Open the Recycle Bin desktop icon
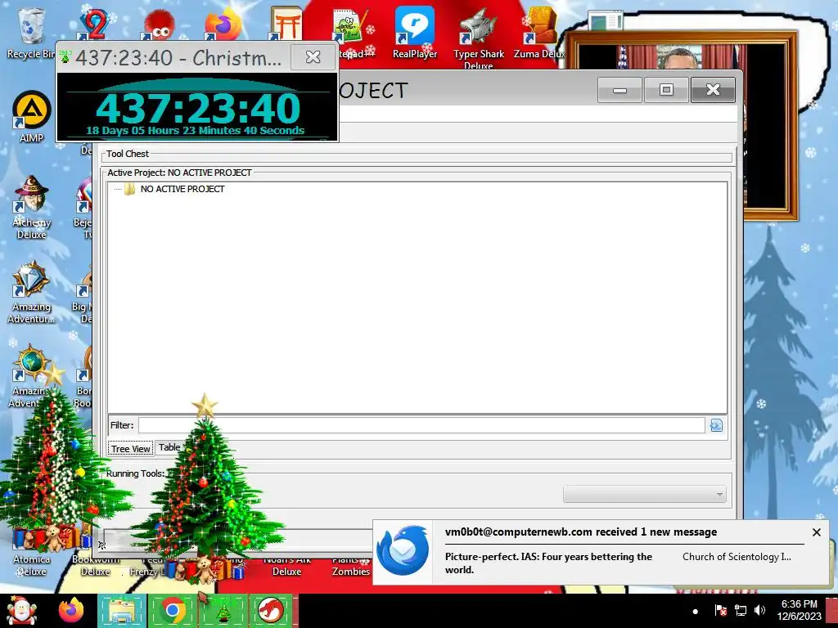Viewport: 838px width, 628px height. click(30, 31)
